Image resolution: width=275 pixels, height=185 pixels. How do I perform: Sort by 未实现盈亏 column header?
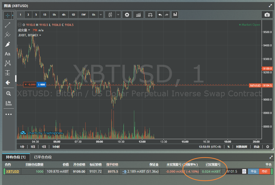click(182, 165)
